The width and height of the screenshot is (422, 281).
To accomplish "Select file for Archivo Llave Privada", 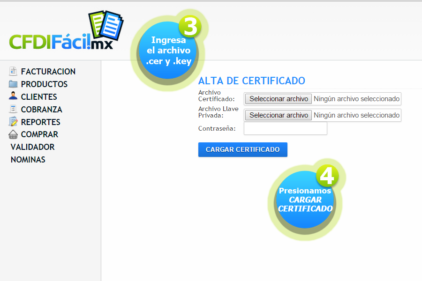I will 278,115.
